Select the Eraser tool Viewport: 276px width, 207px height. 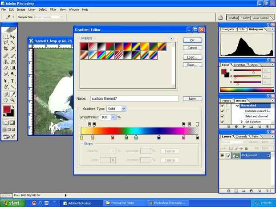point(6,68)
